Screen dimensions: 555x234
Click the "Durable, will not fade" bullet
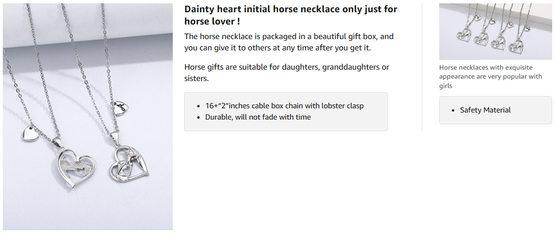point(258,117)
